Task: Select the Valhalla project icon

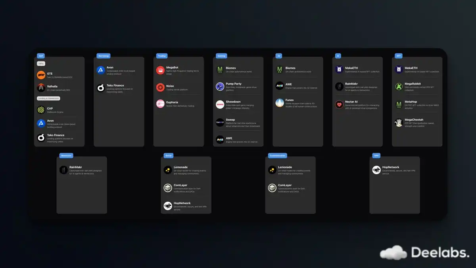Action: coord(41,88)
